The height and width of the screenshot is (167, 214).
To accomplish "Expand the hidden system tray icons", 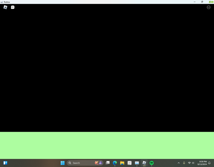I will (x=178, y=163).
